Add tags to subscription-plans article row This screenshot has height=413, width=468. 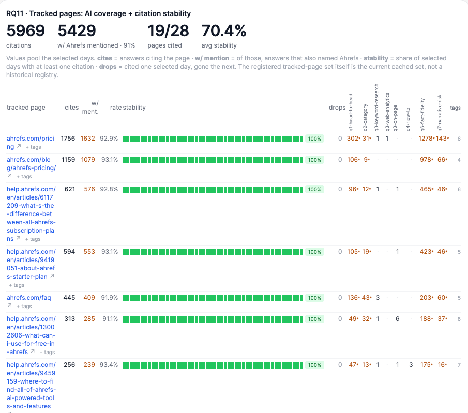[33, 239]
